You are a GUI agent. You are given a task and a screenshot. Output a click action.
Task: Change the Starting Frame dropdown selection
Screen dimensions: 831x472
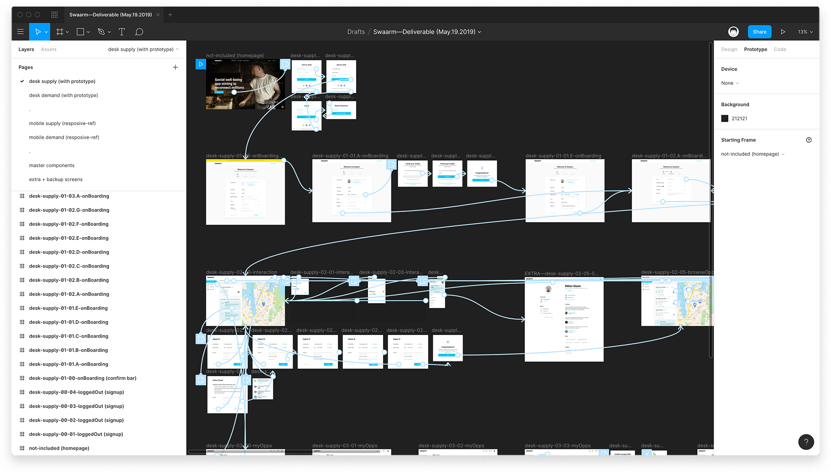(752, 154)
